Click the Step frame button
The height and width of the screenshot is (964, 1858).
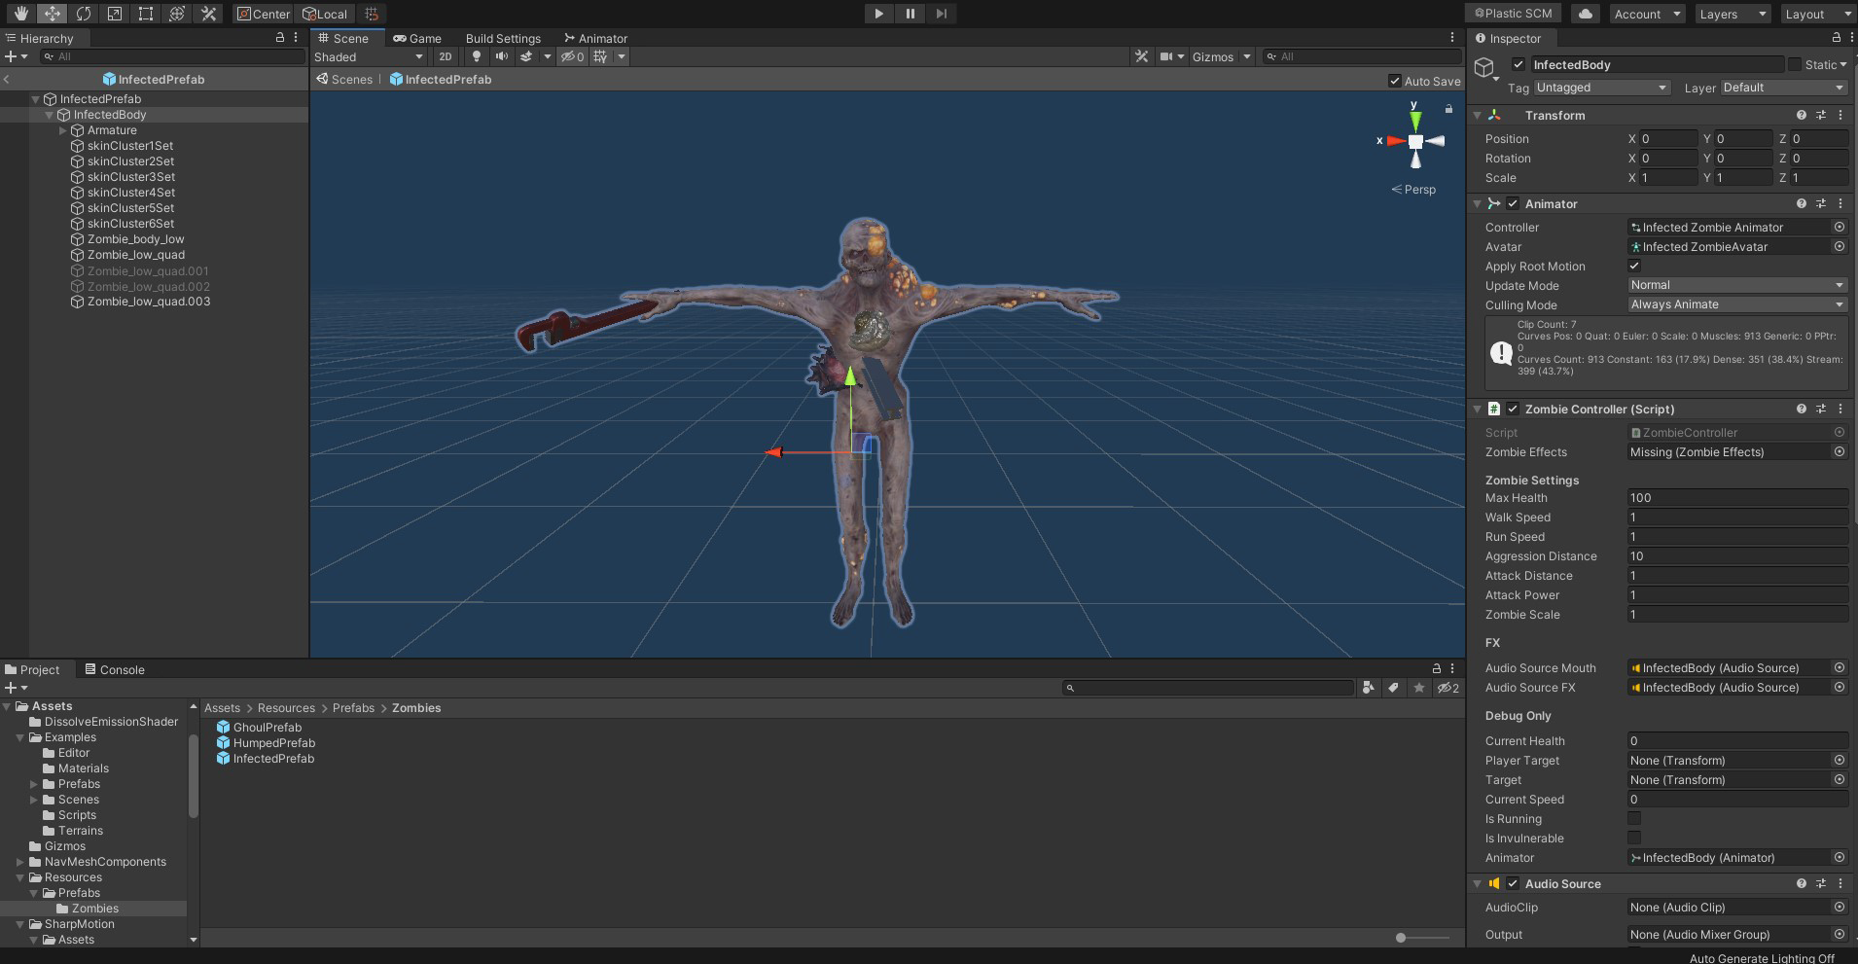click(941, 14)
